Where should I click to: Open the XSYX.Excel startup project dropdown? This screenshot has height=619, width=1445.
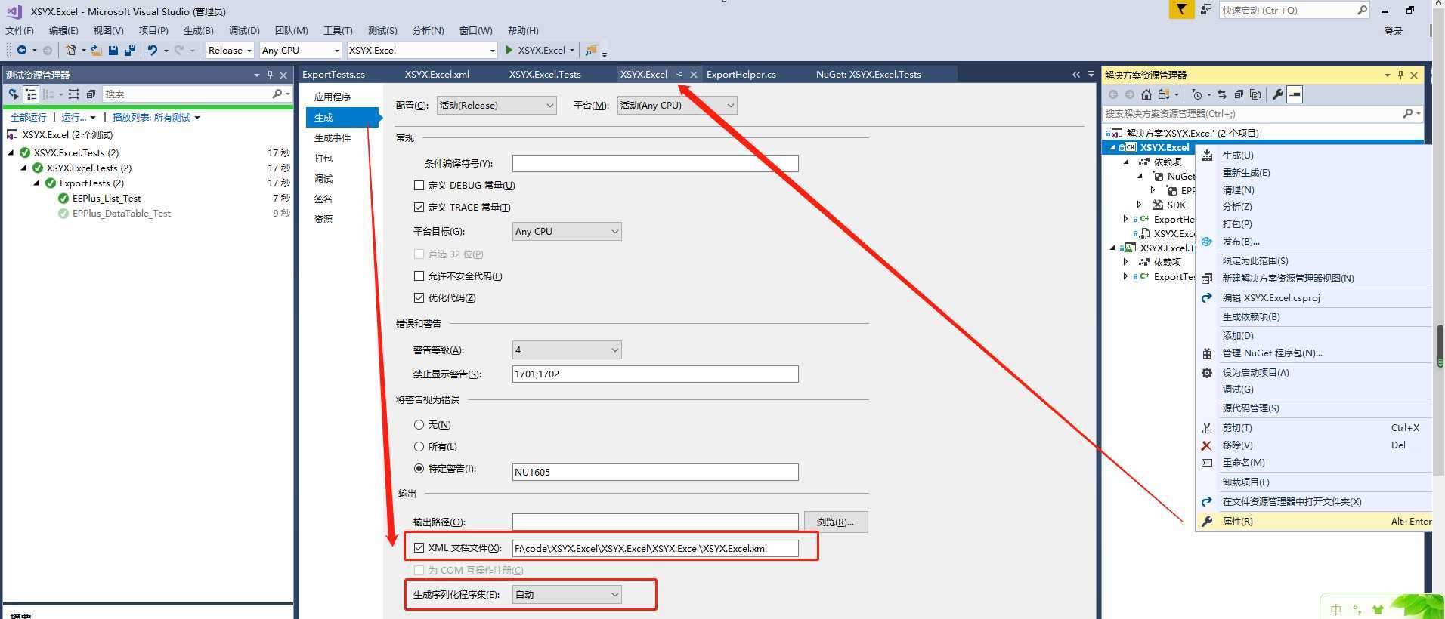pyautogui.click(x=421, y=50)
